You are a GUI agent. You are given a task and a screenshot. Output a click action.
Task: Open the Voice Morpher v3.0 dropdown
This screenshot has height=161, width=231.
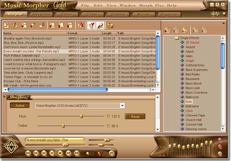(122, 106)
